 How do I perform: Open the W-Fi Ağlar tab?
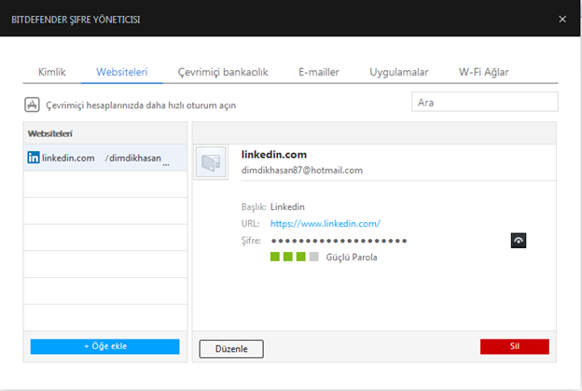484,72
